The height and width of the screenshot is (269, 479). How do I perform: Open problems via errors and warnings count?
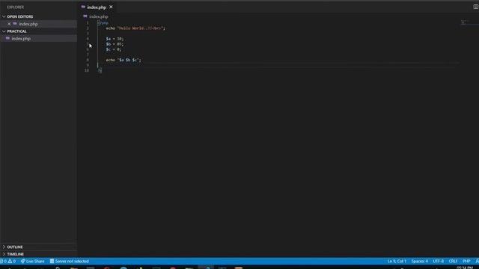(8, 261)
